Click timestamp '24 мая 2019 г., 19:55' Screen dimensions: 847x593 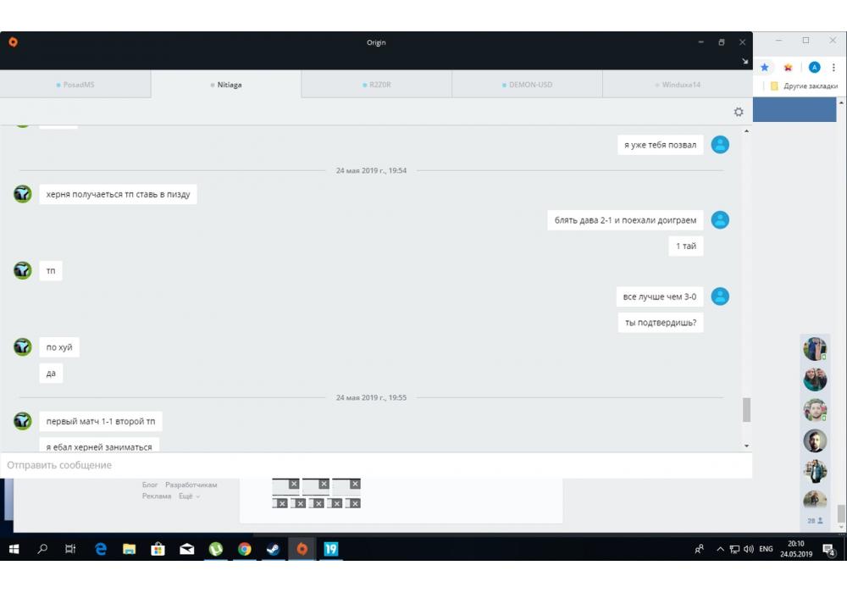371,397
